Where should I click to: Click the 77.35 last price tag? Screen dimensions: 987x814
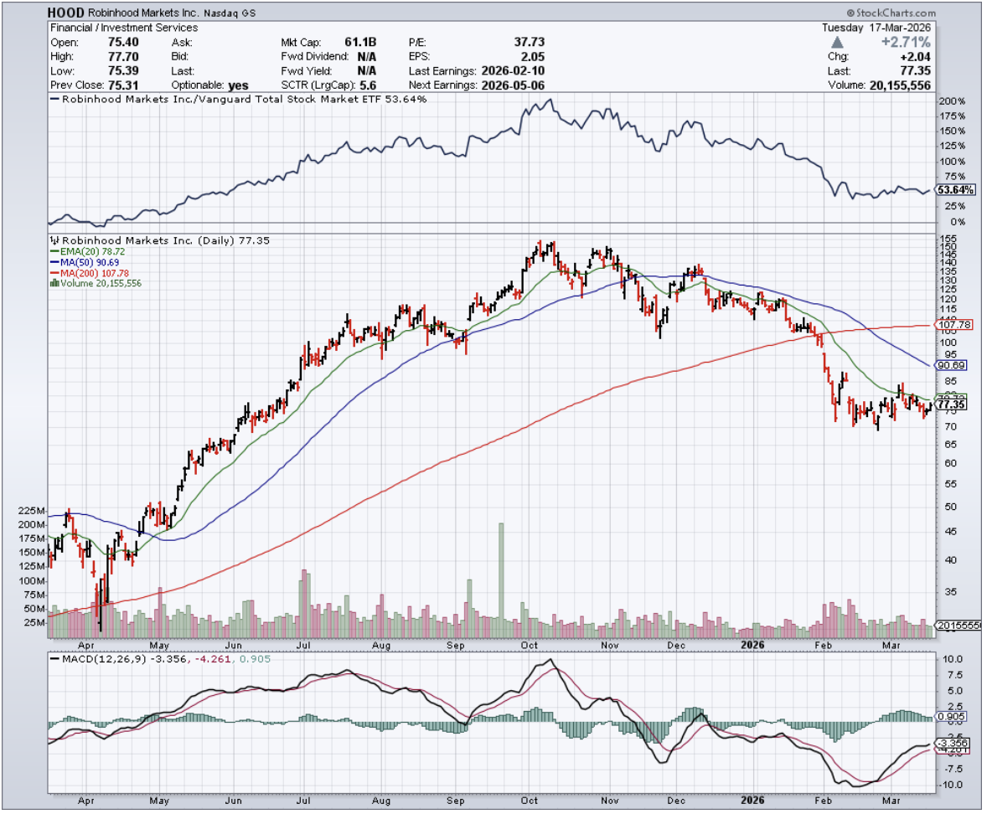pyautogui.click(x=951, y=404)
